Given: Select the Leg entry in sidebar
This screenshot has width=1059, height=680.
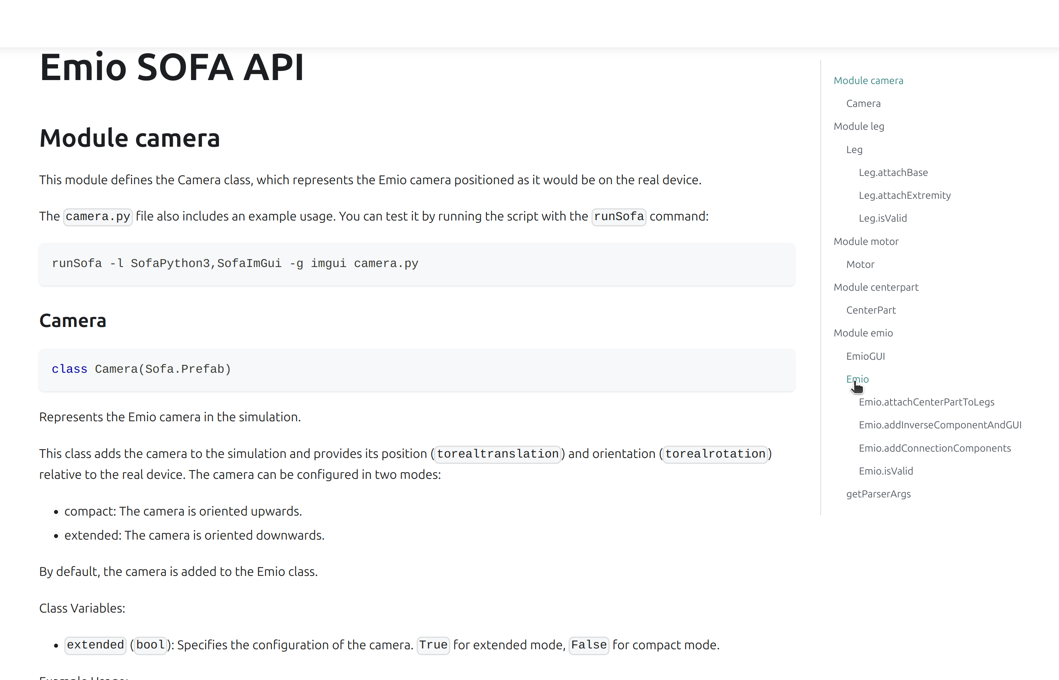Looking at the screenshot, I should tap(854, 150).
